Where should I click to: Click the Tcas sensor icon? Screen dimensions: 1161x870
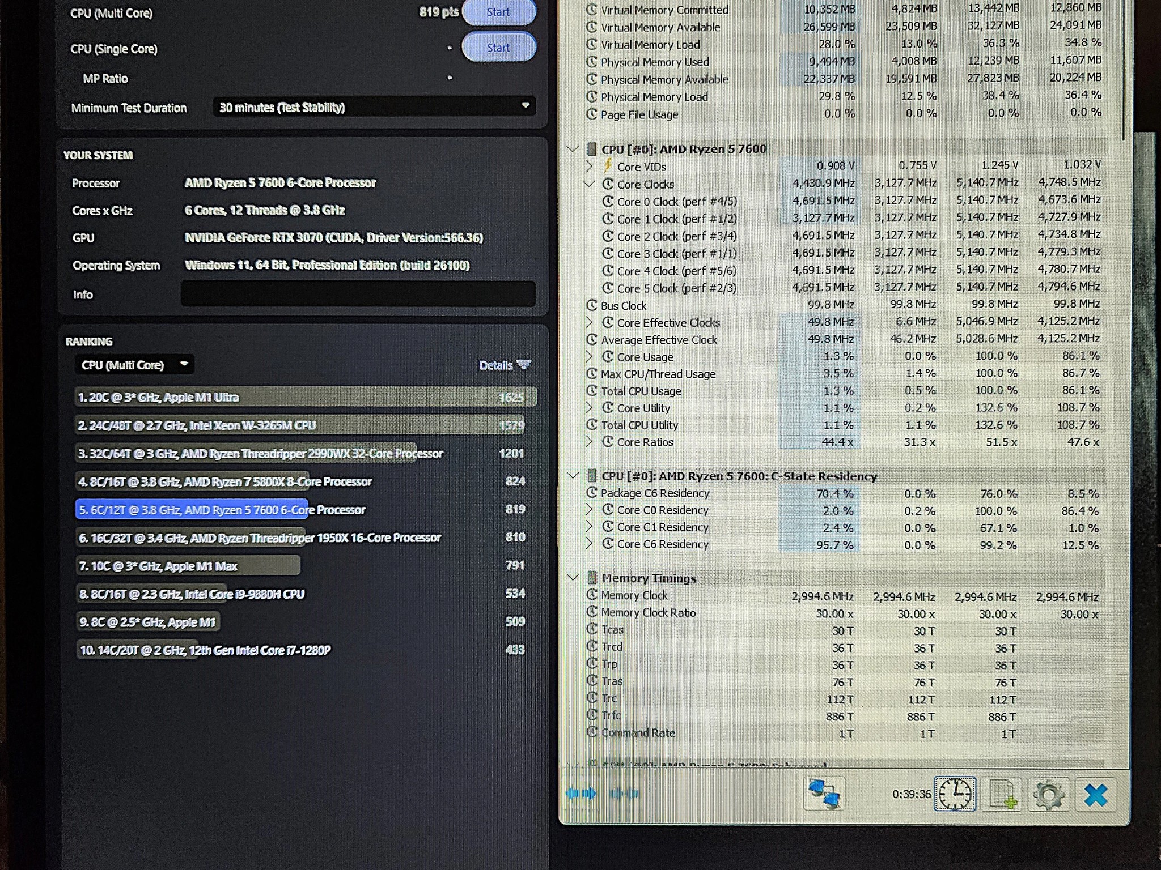[x=592, y=629]
